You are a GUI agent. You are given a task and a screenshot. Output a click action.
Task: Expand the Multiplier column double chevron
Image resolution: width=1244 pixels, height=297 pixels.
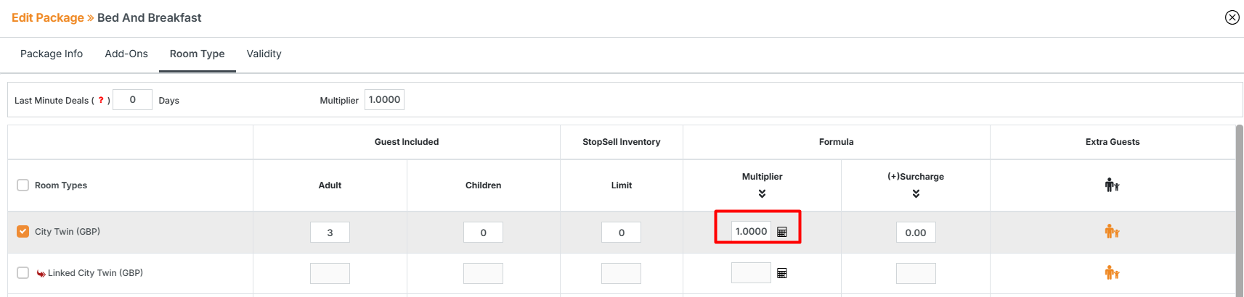[x=762, y=193]
